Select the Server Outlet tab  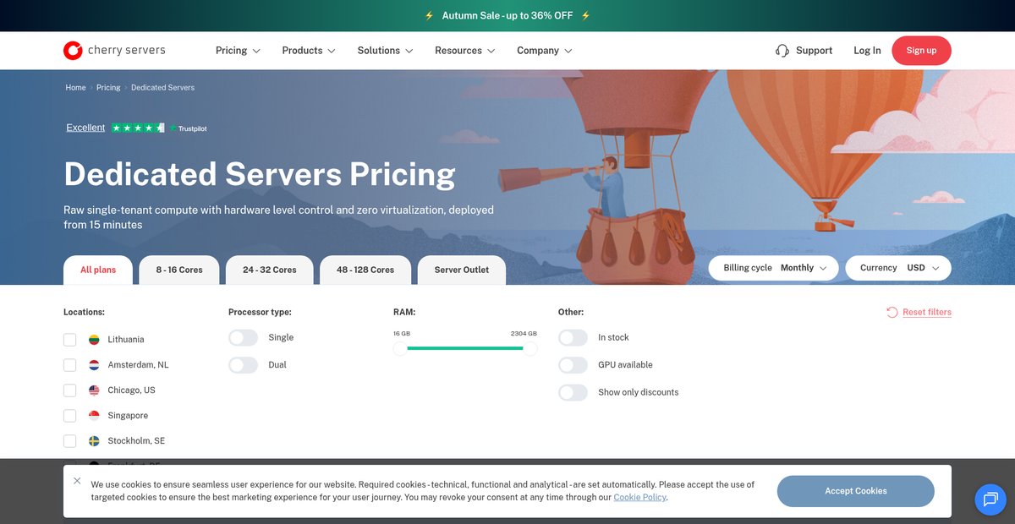click(462, 270)
